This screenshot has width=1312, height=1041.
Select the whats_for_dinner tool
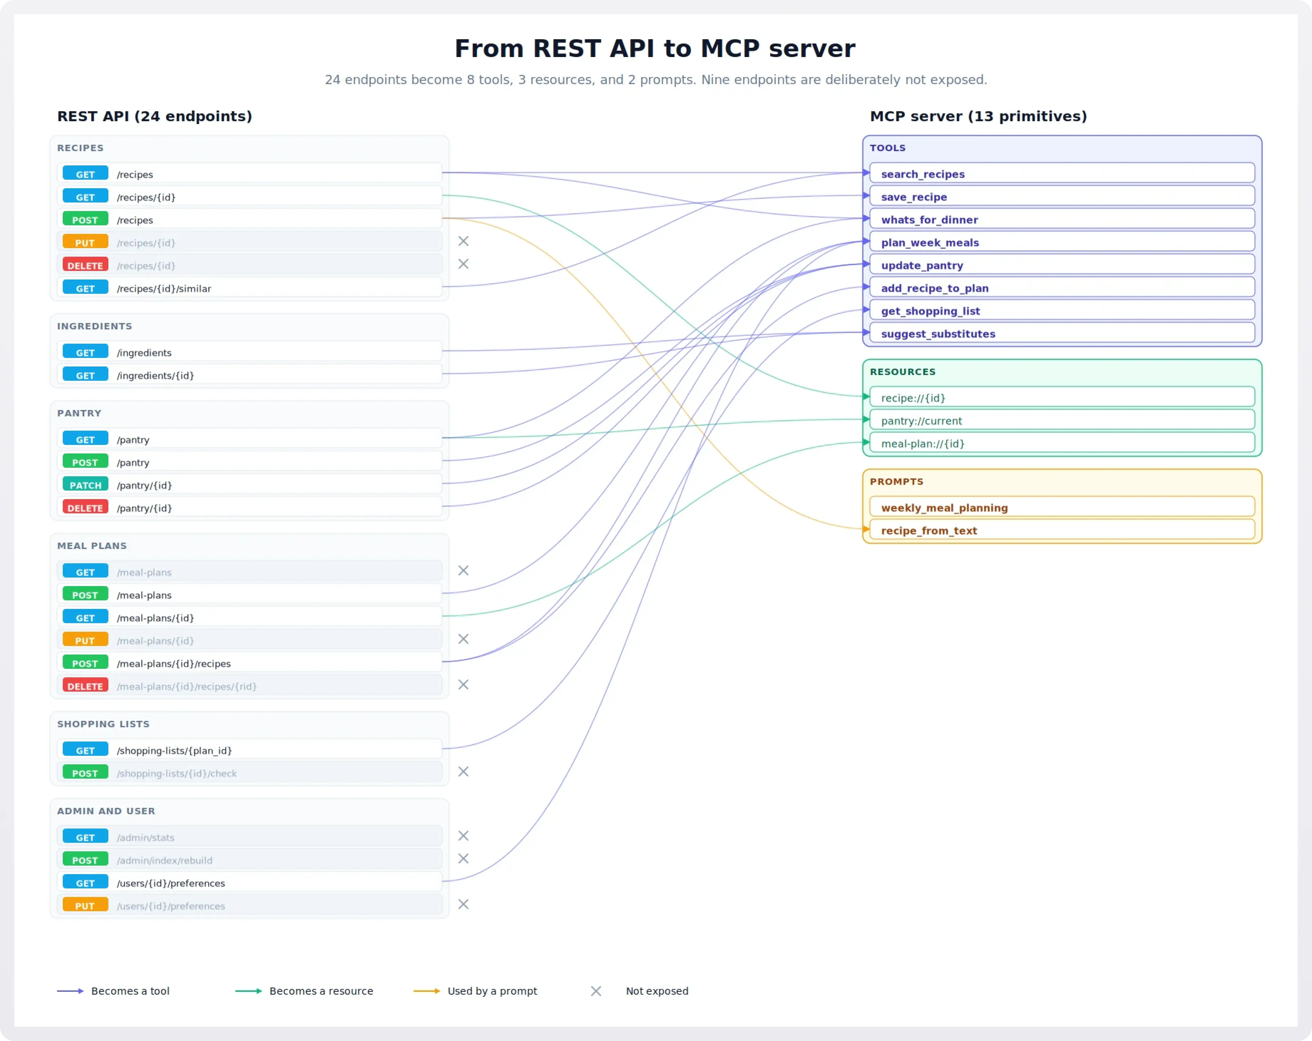1062,219
